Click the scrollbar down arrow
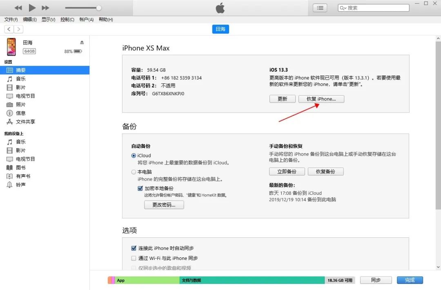The image size is (441, 290). click(x=438, y=267)
